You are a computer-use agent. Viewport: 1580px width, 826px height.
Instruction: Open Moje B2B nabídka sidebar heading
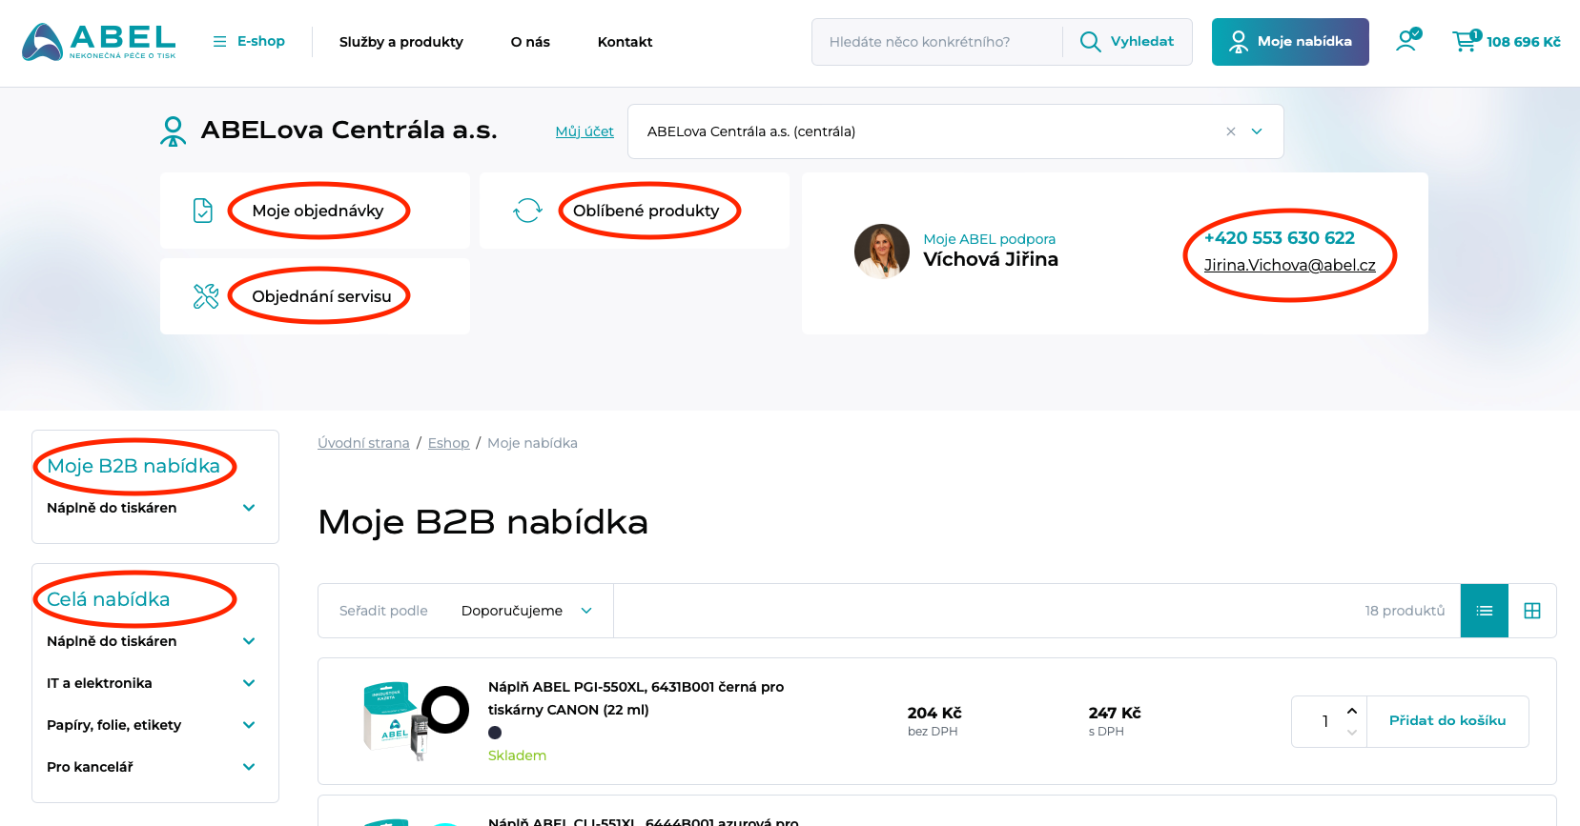[x=133, y=466]
